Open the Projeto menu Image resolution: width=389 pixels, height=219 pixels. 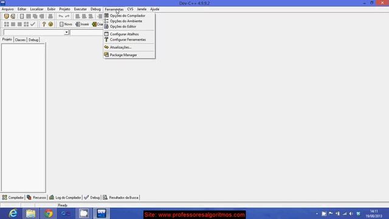pyautogui.click(x=65, y=9)
